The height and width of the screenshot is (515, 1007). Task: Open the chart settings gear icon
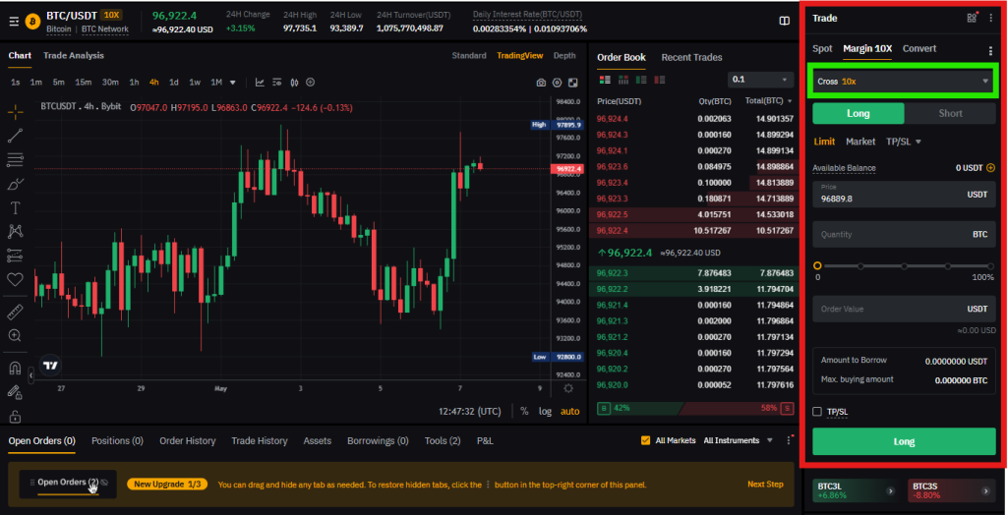coord(557,83)
